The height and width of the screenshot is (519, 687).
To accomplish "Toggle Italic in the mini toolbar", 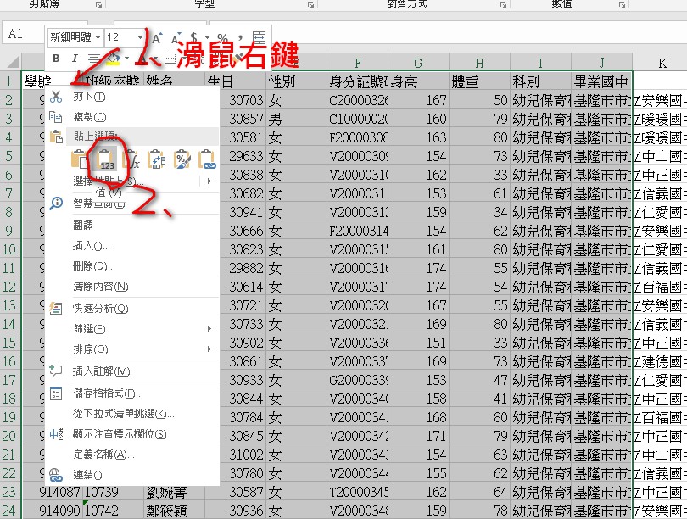I will (x=75, y=59).
